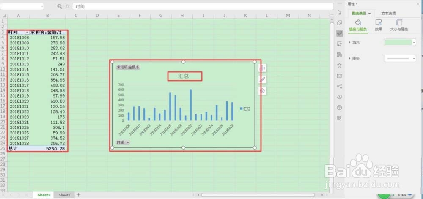The width and height of the screenshot is (423, 199).
Task: Open the backup documents sidebar icon
Action: [x=339, y=55]
